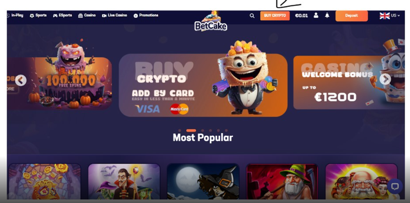Jump to the last carousel dot

pyautogui.click(x=226, y=130)
